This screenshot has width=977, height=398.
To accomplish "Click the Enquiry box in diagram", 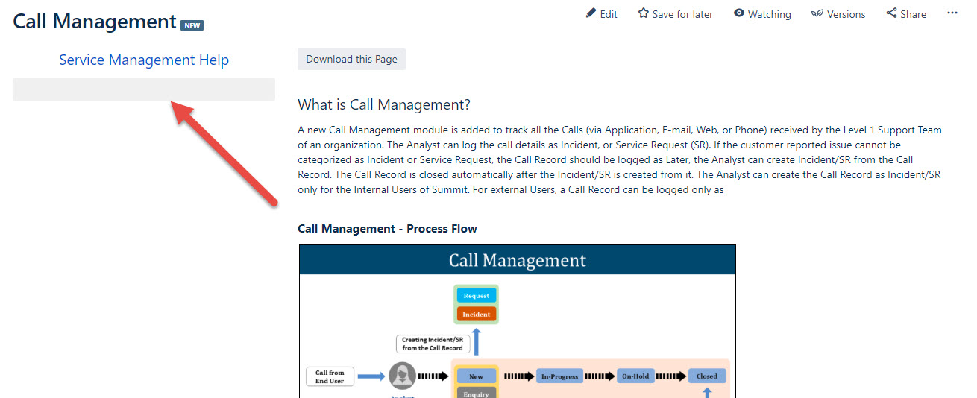I will pyautogui.click(x=476, y=393).
